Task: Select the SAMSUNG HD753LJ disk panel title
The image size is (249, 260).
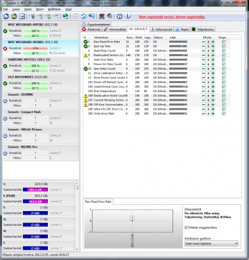Action: [29, 59]
